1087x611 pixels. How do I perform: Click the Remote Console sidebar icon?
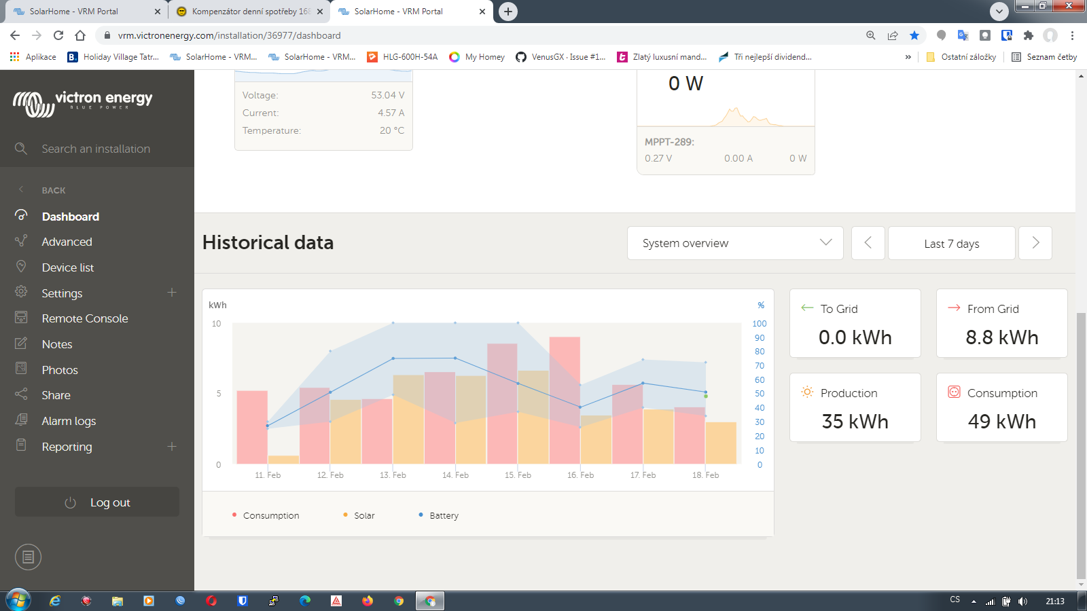pos(21,318)
